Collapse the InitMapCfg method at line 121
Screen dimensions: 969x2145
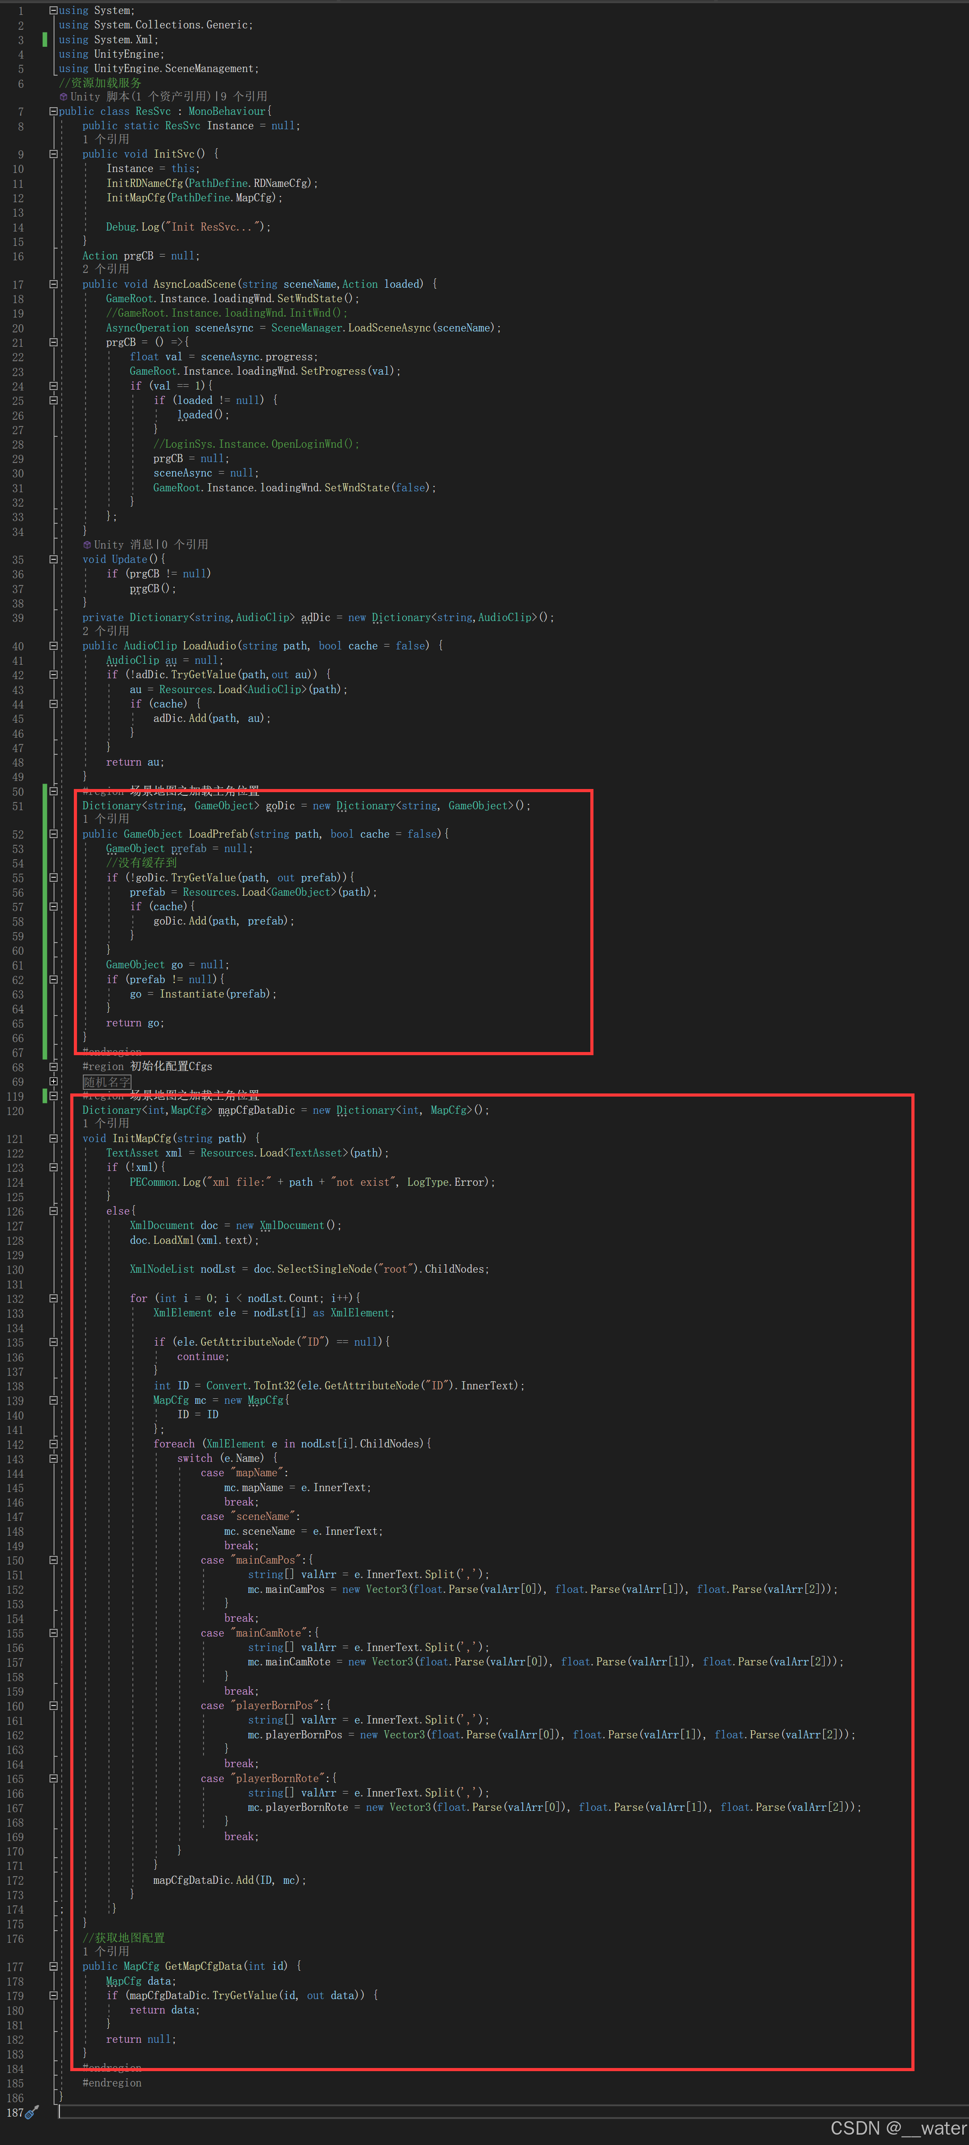click(53, 1138)
